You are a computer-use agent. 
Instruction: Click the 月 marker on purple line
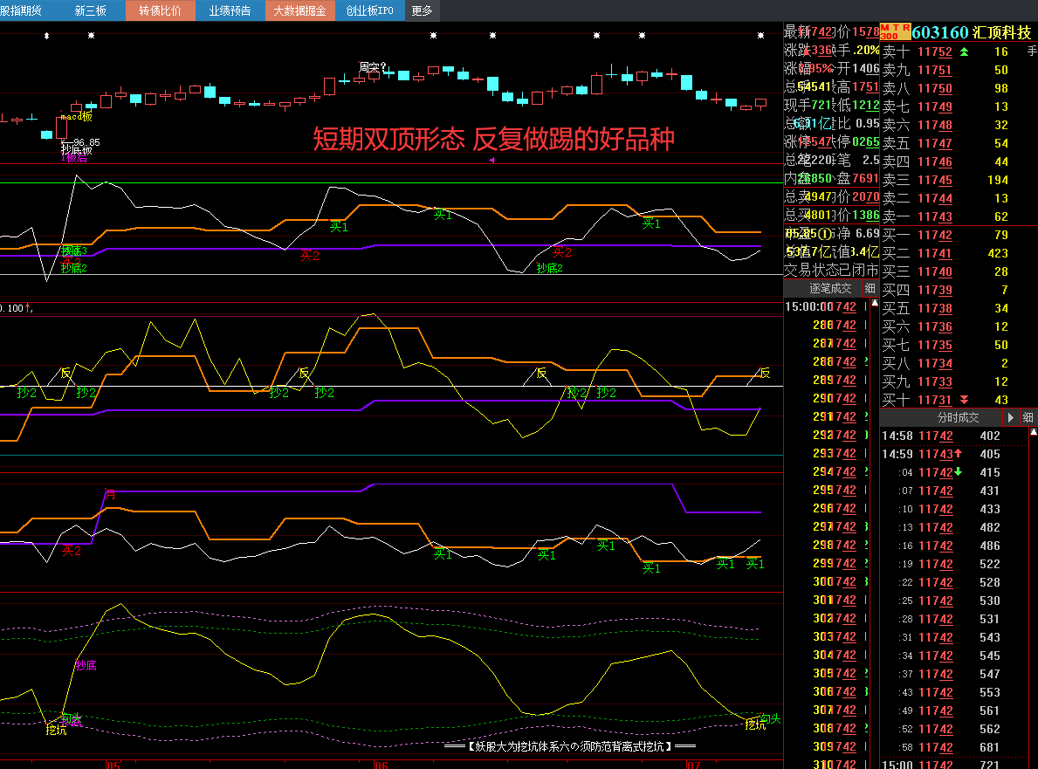coord(111,494)
